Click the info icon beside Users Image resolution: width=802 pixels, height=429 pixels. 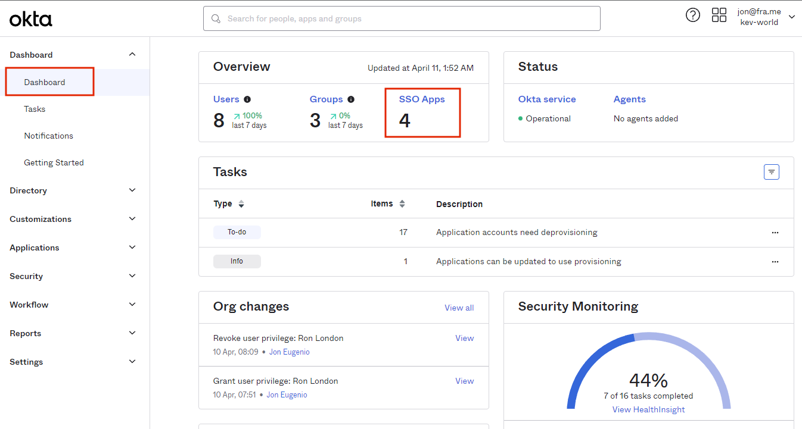point(247,99)
